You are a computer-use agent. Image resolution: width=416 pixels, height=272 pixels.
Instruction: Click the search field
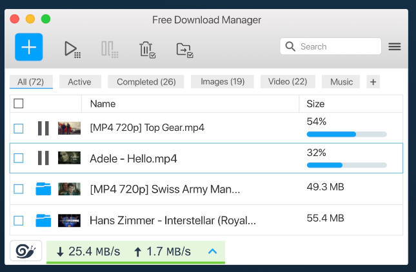(x=331, y=46)
